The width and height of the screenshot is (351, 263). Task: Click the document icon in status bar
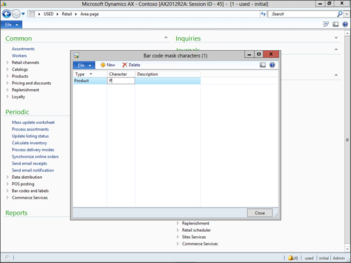[7, 258]
